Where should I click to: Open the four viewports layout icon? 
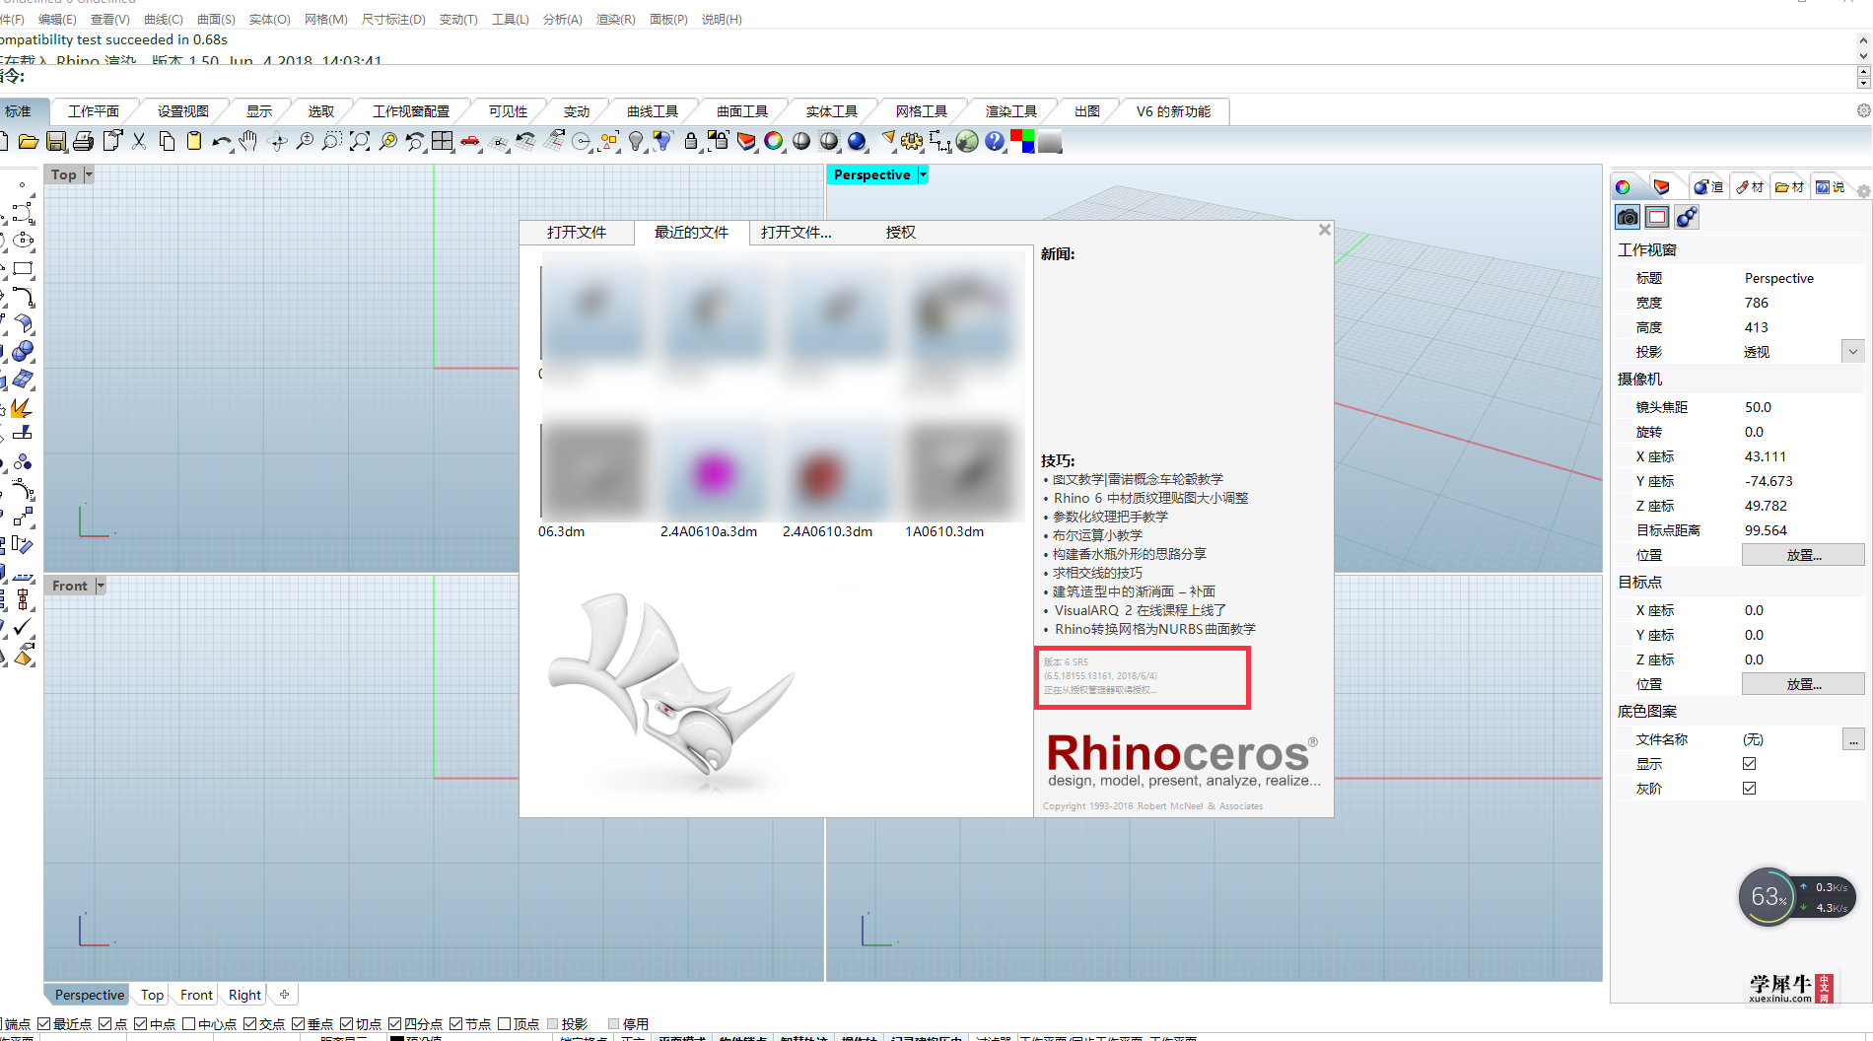point(443,142)
